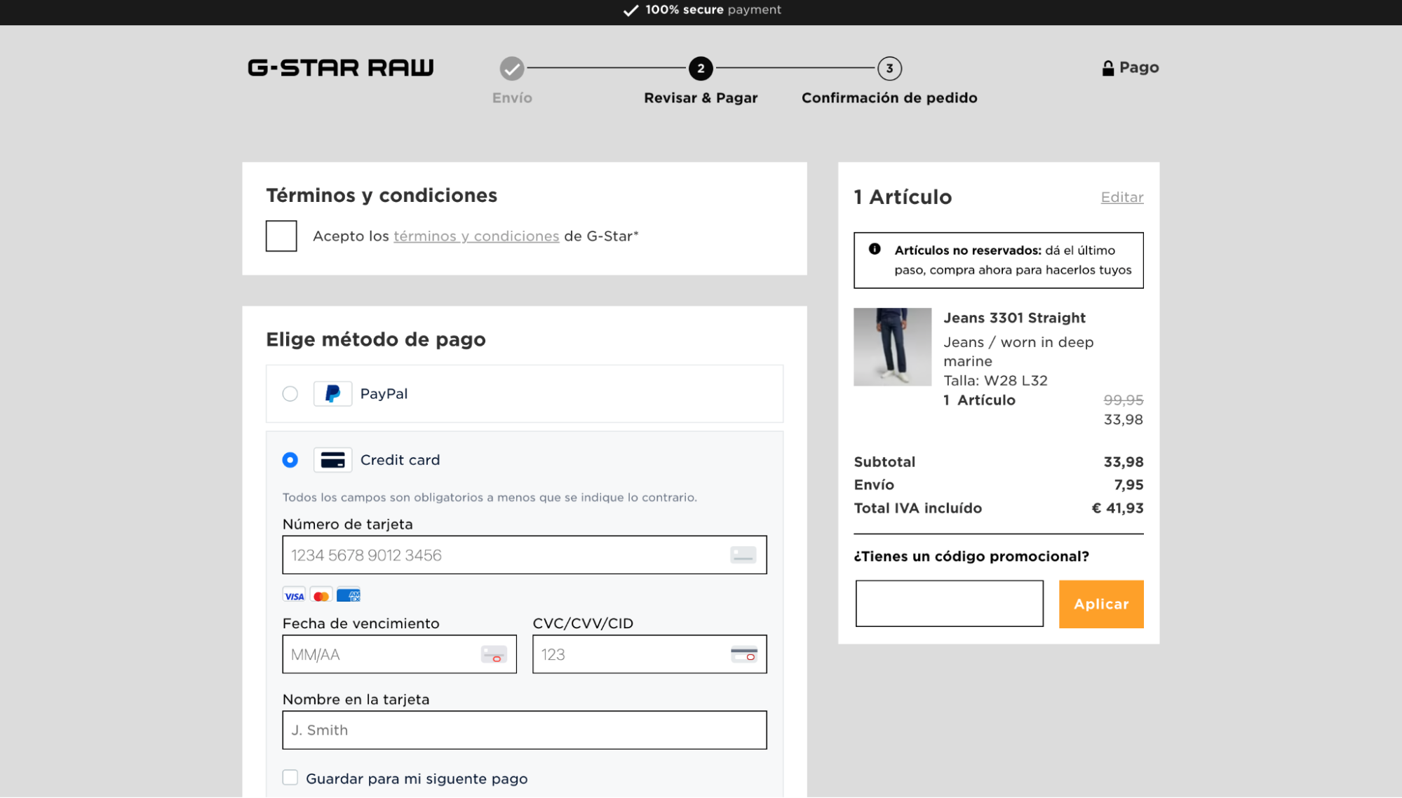The height and width of the screenshot is (798, 1402).
Task: Focus the Nombre en la tarjeta field
Action: point(525,730)
